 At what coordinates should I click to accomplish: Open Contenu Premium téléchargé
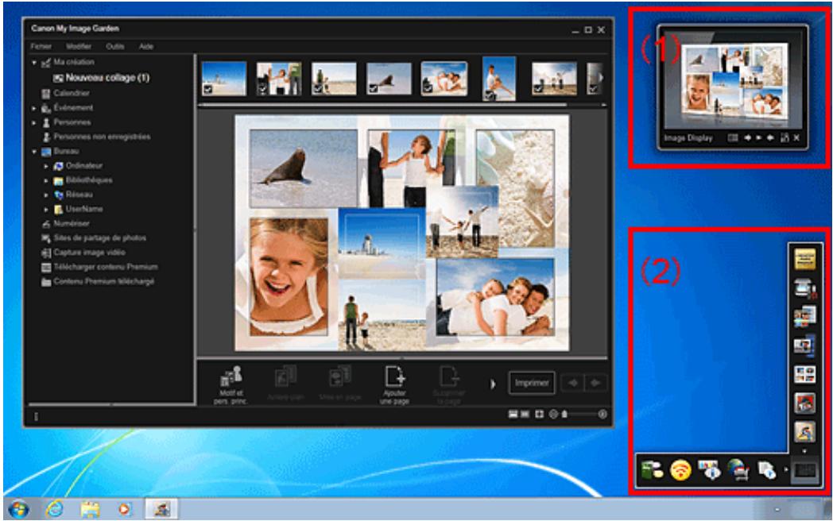(104, 281)
